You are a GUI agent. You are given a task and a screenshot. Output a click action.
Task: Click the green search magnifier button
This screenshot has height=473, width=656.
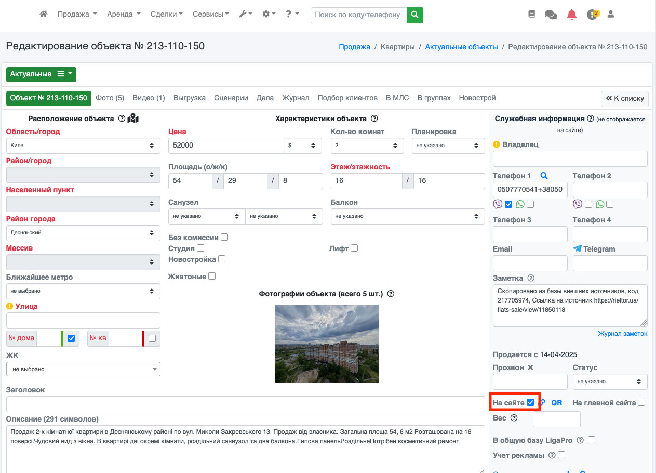[414, 15]
